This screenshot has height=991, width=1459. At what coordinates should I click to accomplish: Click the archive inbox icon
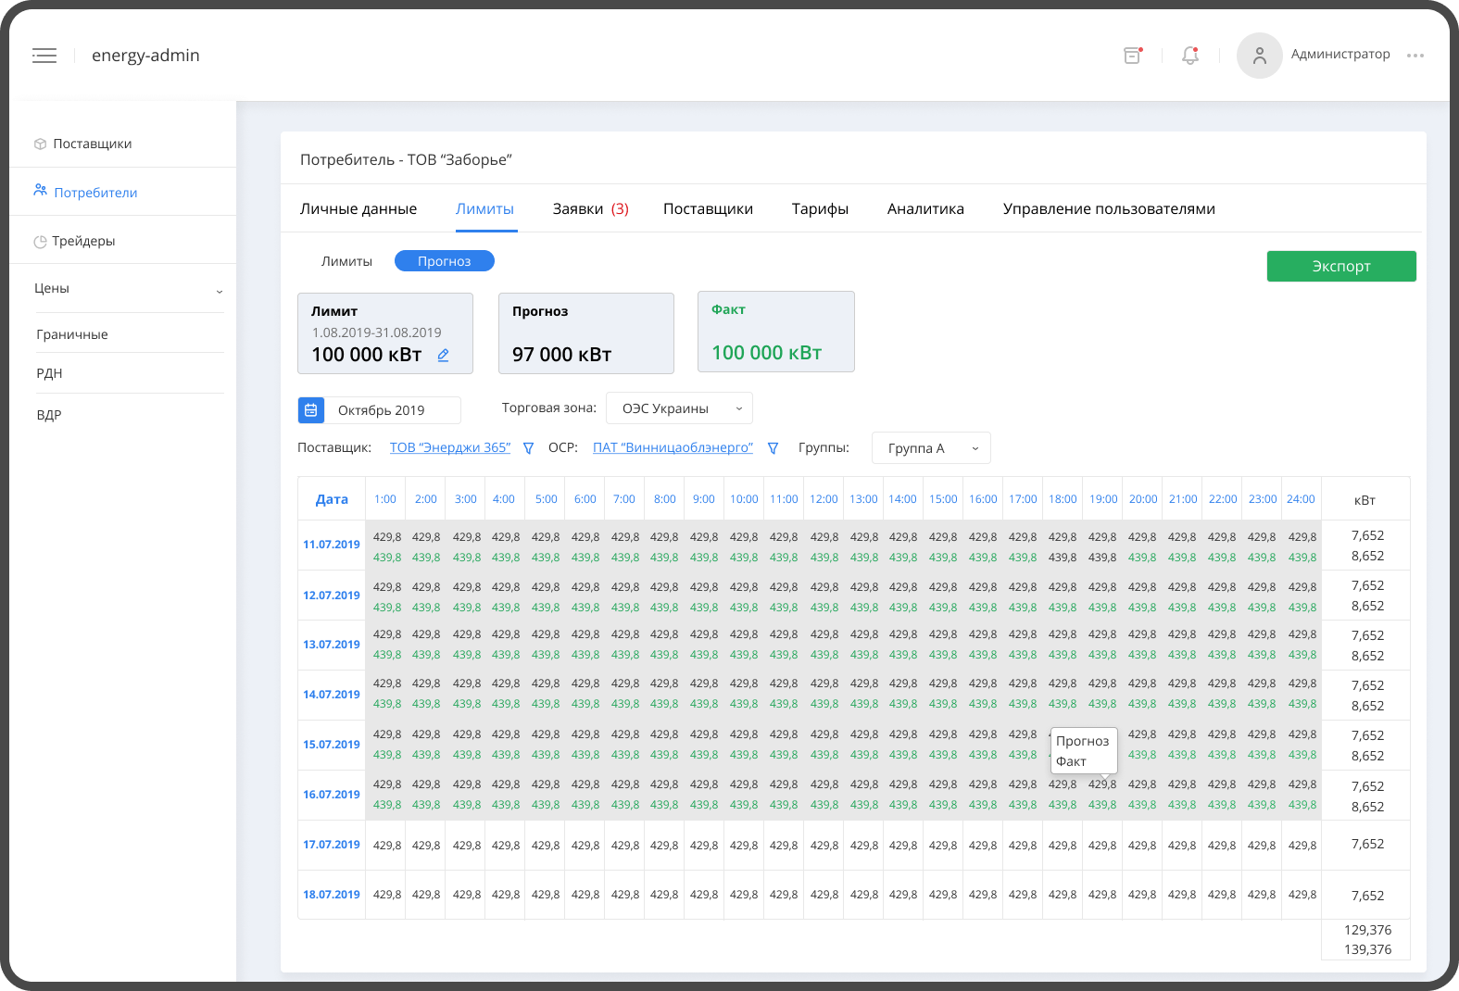(x=1132, y=56)
